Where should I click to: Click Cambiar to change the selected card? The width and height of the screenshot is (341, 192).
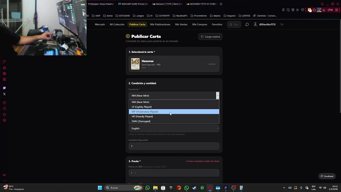212,64
